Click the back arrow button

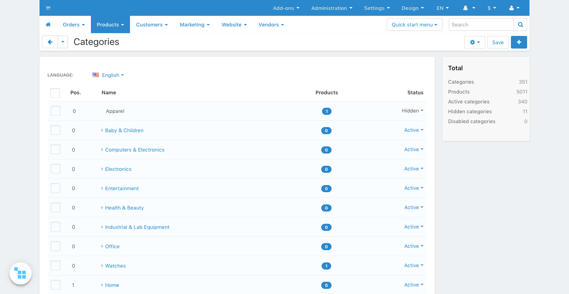[50, 42]
